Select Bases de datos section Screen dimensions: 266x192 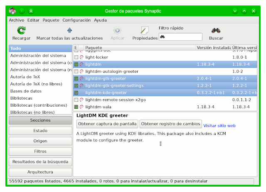[x=40, y=91]
